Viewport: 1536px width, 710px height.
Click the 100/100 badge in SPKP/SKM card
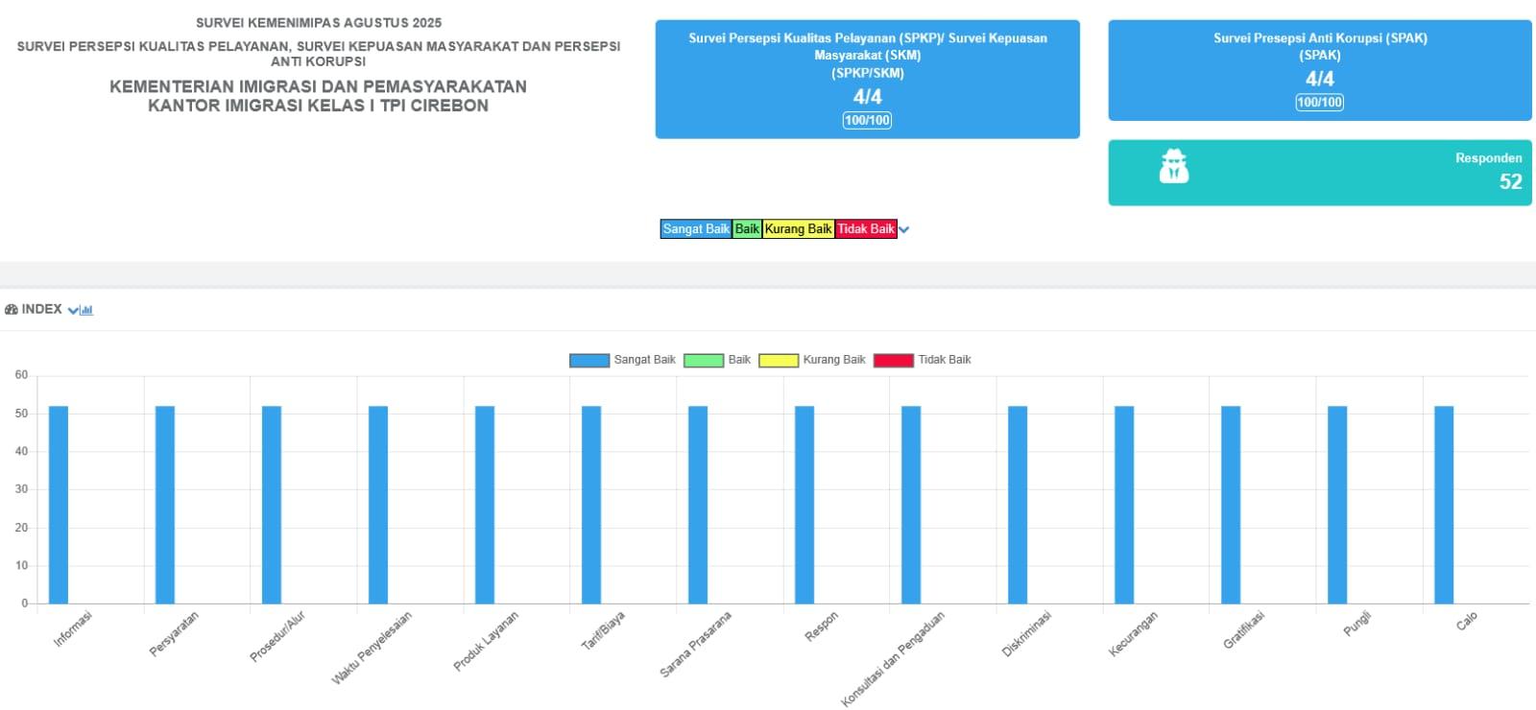[867, 120]
